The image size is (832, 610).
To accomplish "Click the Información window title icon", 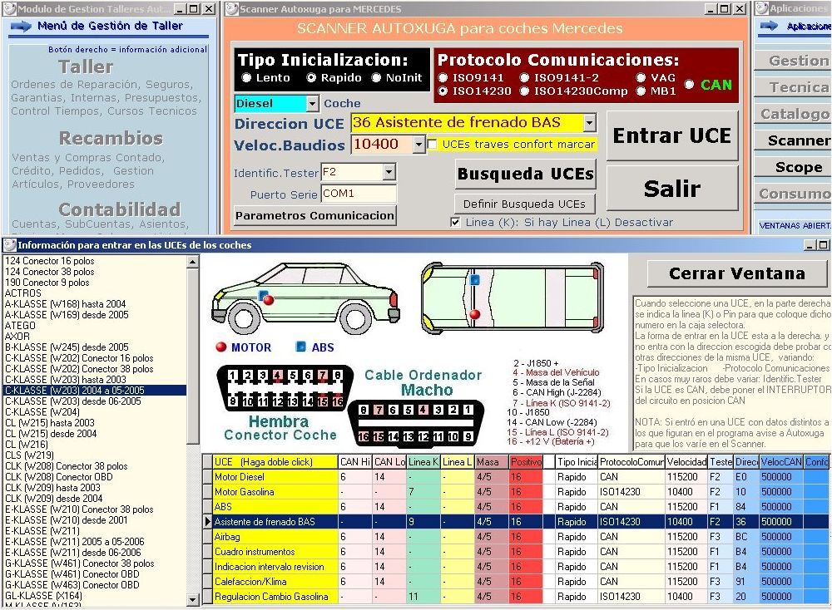I will 9,245.
